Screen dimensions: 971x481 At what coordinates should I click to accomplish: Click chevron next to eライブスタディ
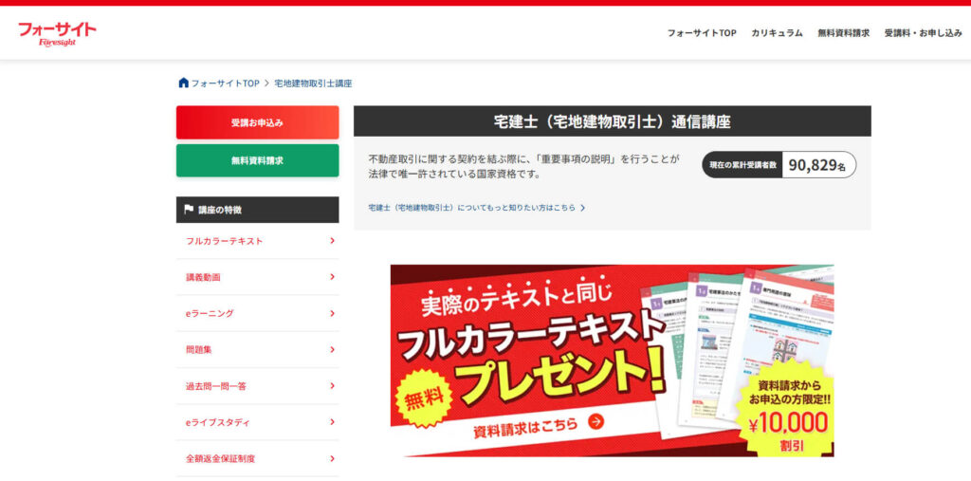(333, 422)
